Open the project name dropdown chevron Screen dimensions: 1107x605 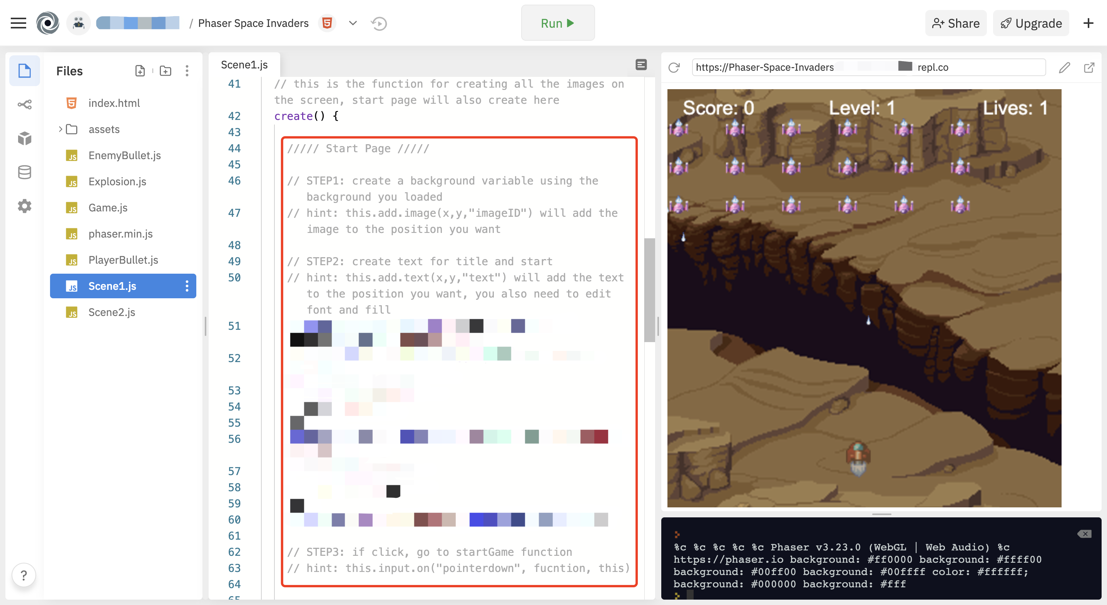(x=353, y=23)
